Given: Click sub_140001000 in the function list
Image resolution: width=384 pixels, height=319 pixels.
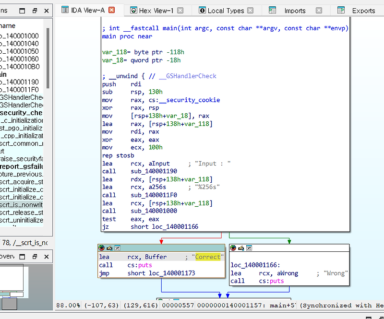Looking at the screenshot, I should point(155,211).
